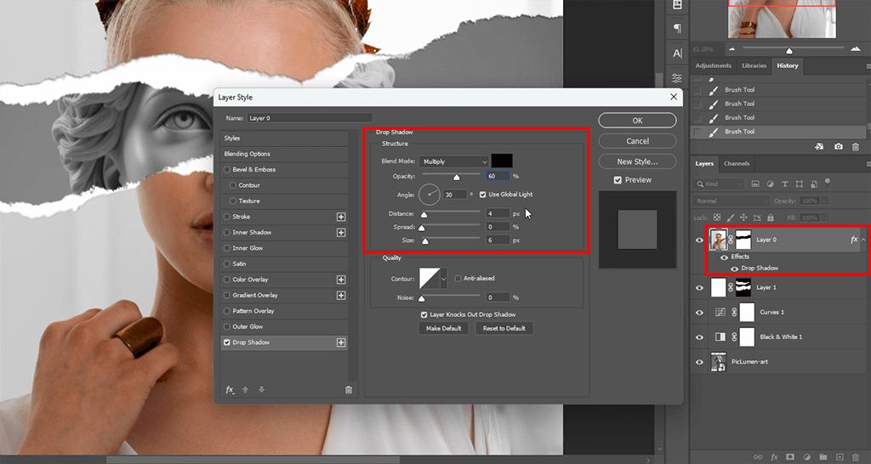Open the fx menu in Layer Style dialog
The height and width of the screenshot is (464, 871).
(230, 389)
